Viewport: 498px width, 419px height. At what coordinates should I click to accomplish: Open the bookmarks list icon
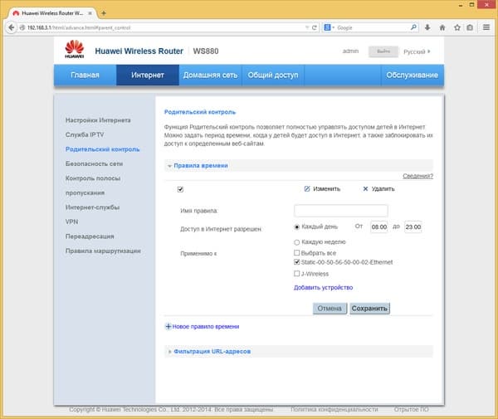470,27
